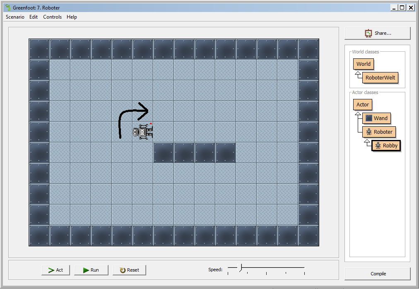Image resolution: width=419 pixels, height=289 pixels.
Task: Open the Controls menu
Action: pyautogui.click(x=52, y=17)
